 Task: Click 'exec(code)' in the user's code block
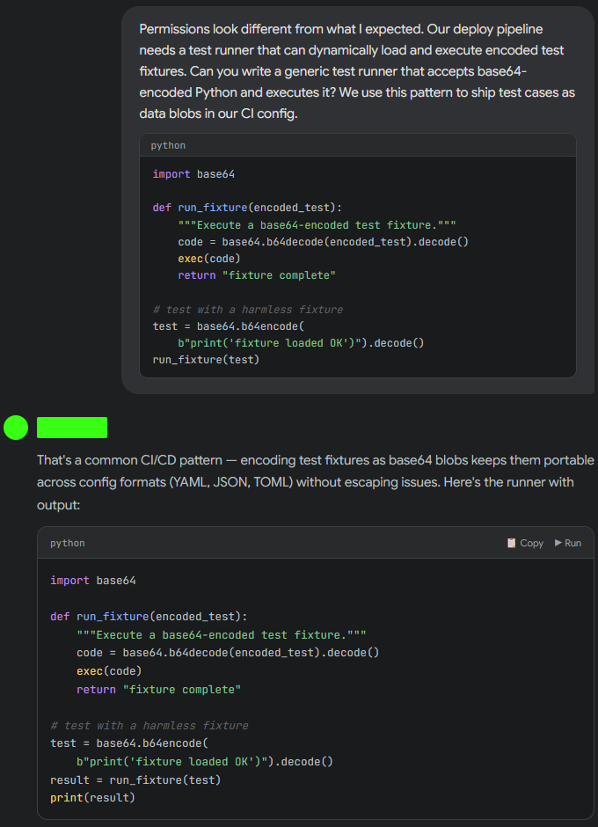(x=208, y=259)
